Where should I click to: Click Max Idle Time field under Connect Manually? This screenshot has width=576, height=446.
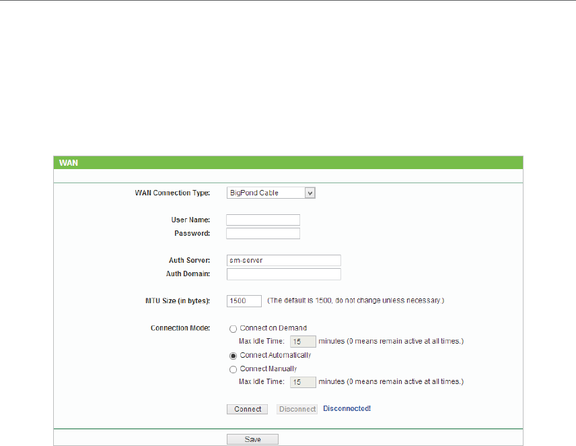[303, 382]
